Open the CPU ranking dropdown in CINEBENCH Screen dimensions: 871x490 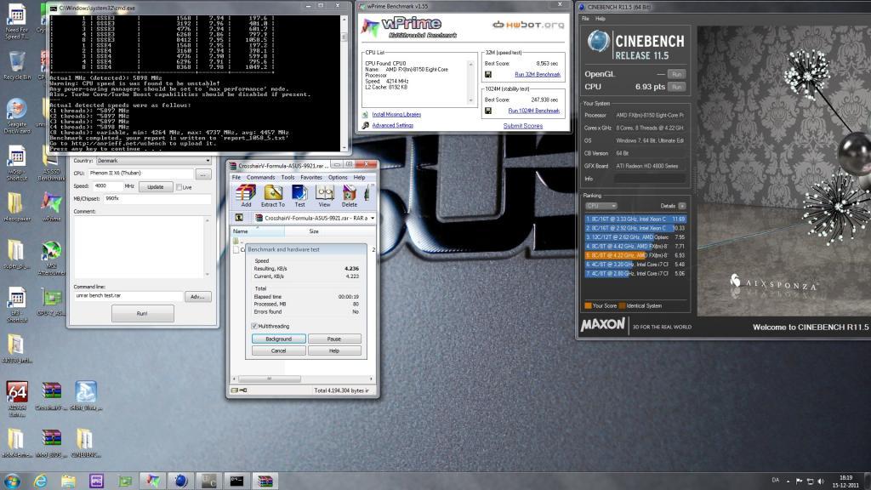601,206
